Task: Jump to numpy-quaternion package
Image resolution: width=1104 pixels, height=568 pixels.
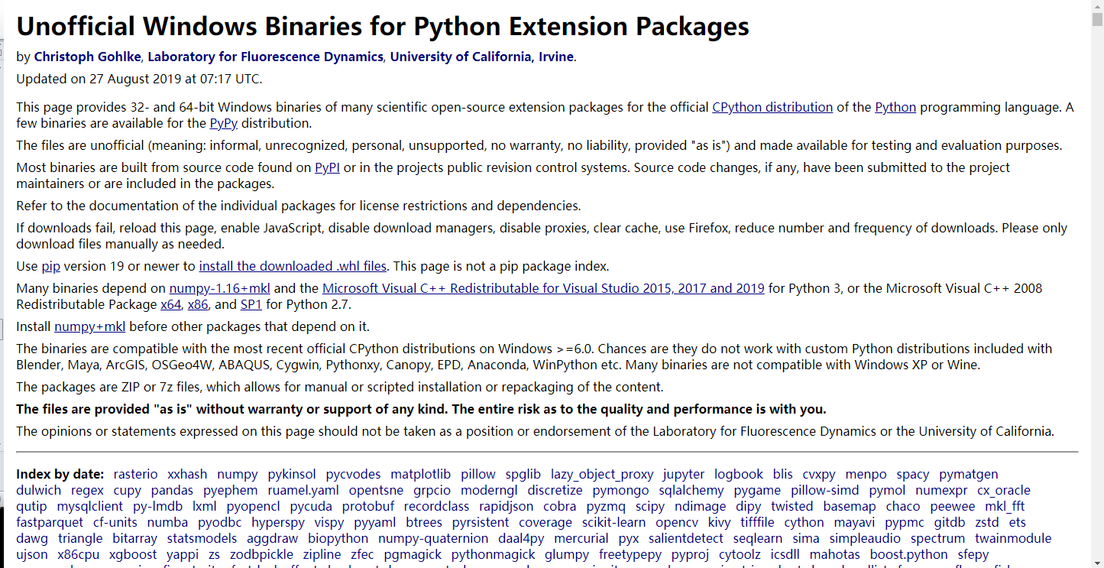Action: [433, 538]
